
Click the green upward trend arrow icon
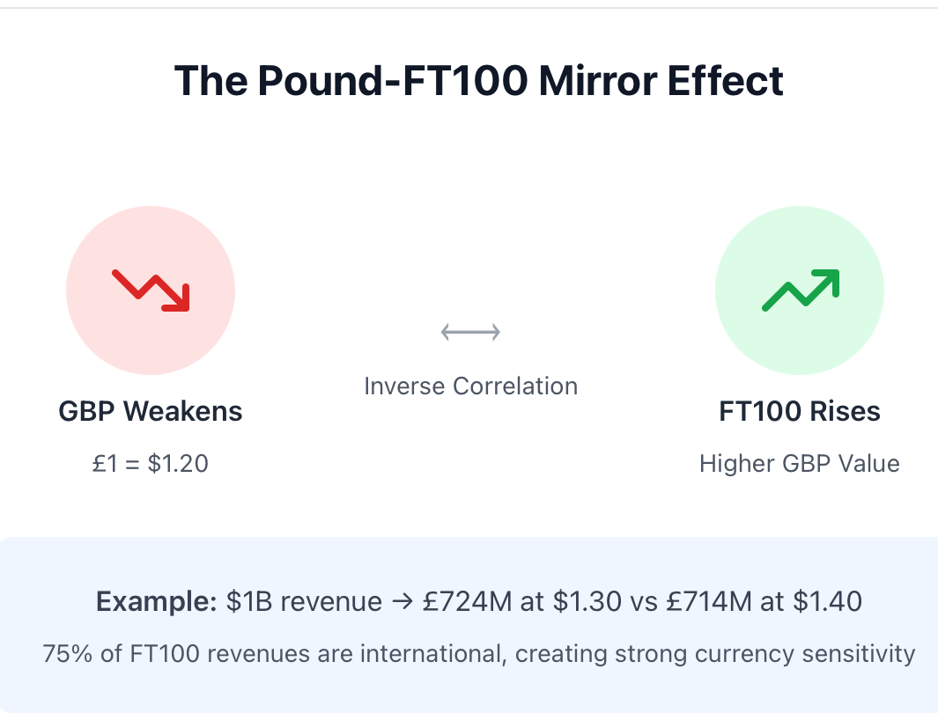801,290
